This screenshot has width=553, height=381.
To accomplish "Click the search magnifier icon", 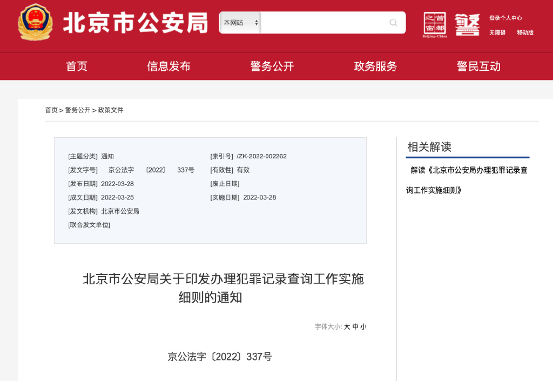I will coord(393,23).
